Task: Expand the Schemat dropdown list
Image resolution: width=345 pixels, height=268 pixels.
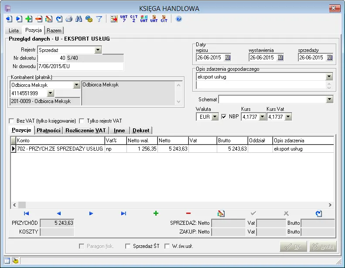Action: 329,100
